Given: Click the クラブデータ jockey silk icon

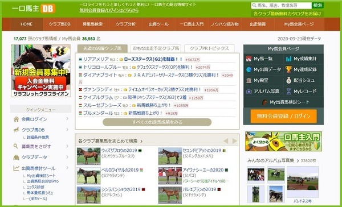Looking at the screenshot, I should tap(16, 158).
